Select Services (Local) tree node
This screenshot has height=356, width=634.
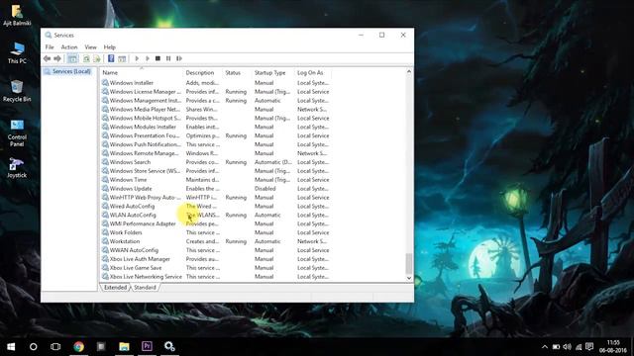coord(67,71)
